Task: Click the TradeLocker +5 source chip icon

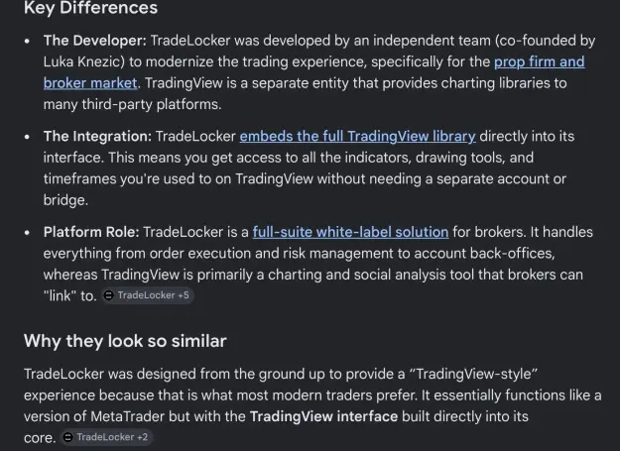Action: tap(108, 295)
